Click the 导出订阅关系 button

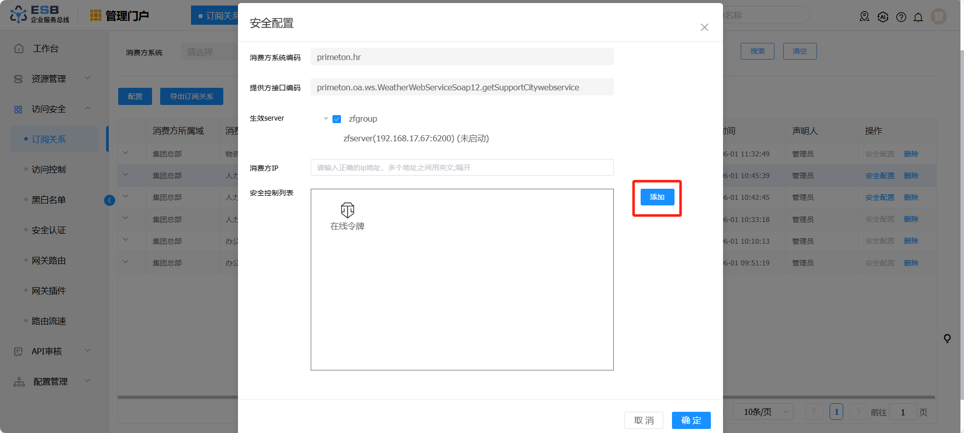pos(191,96)
